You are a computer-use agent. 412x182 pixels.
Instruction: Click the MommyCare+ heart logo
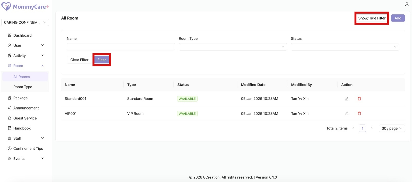(6, 7)
